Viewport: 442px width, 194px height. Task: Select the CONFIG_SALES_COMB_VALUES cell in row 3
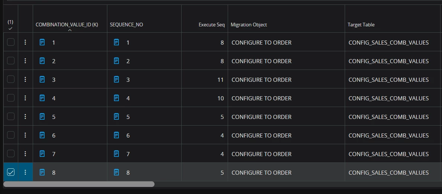coord(389,80)
